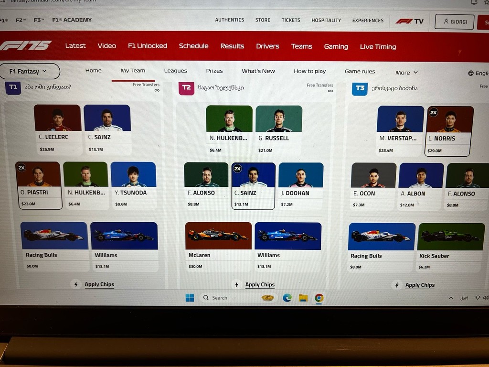Click the lightning icon under team T2

236,285
